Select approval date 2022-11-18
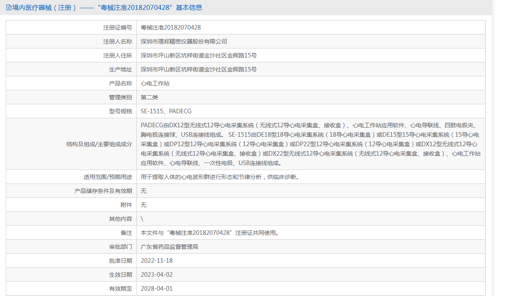This screenshot has width=512, height=296. click(x=157, y=261)
